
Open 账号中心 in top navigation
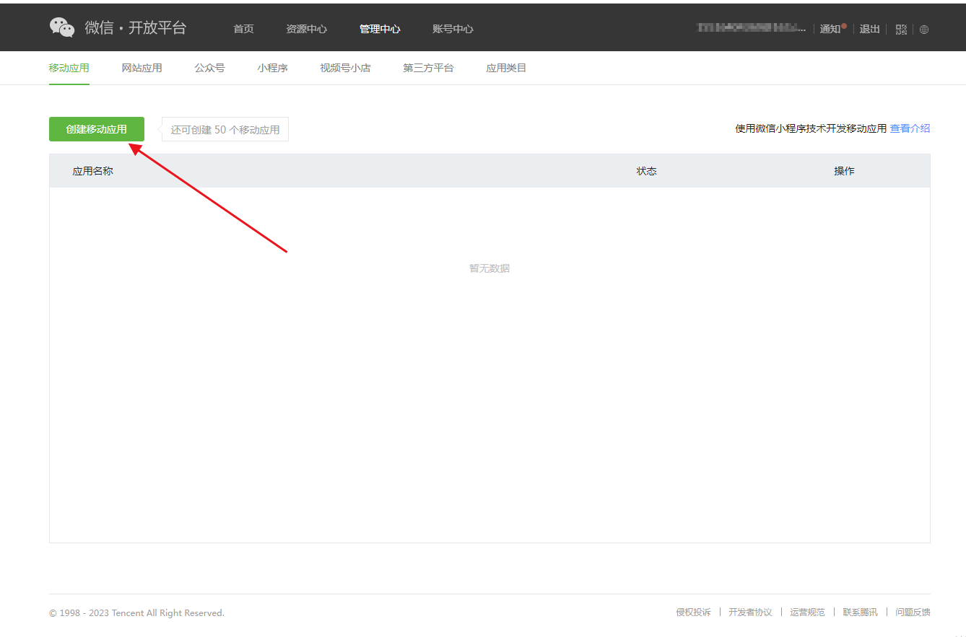(x=453, y=30)
